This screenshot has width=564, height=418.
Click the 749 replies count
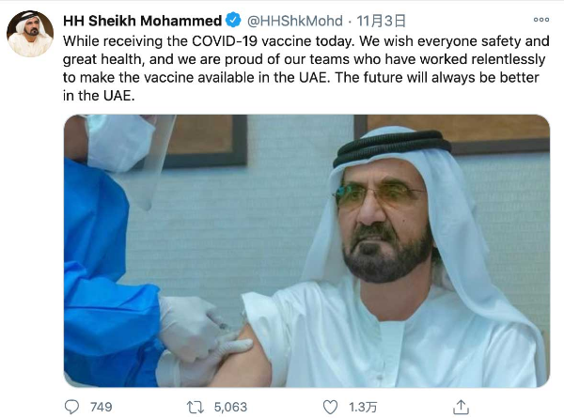click(101, 407)
